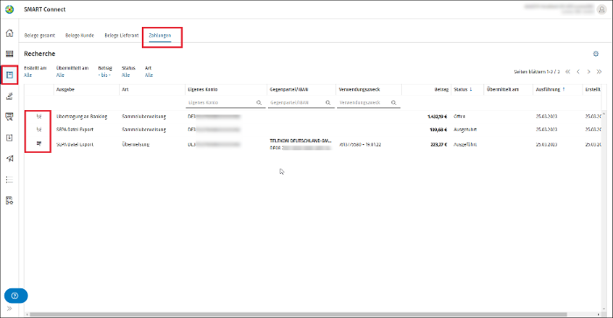Click the blue help question-mark button
The image size is (613, 318).
[16, 296]
